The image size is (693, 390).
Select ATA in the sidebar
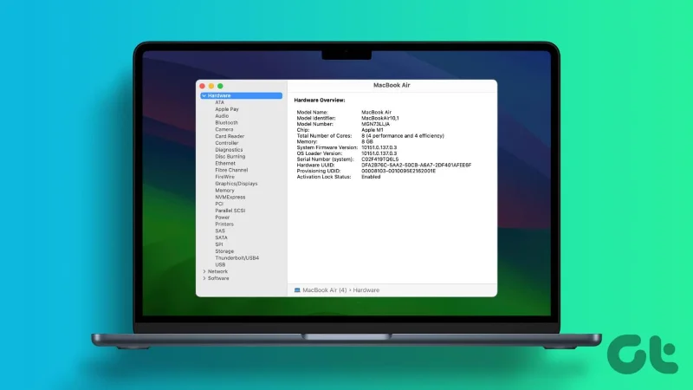[220, 102]
